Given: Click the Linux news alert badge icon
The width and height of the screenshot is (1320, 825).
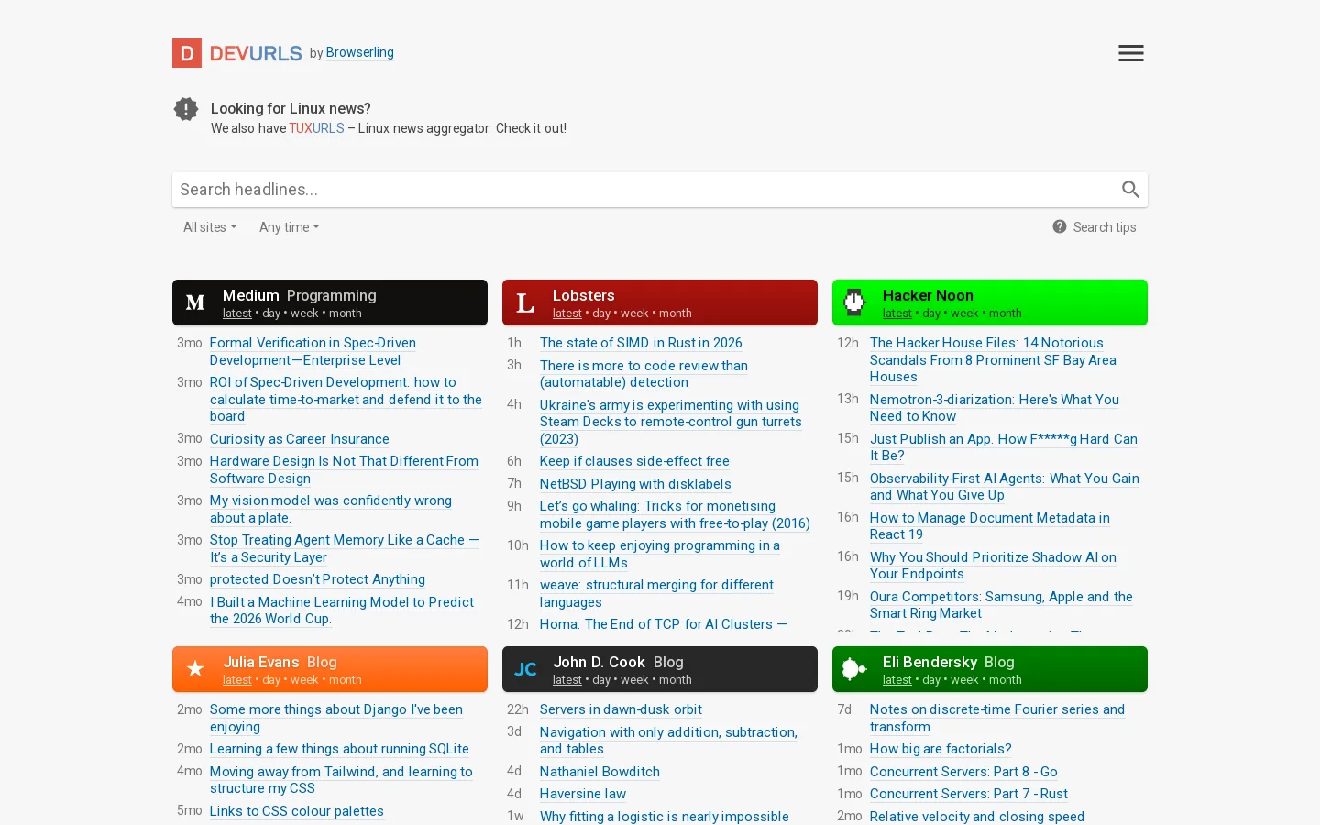Looking at the screenshot, I should click(x=186, y=109).
